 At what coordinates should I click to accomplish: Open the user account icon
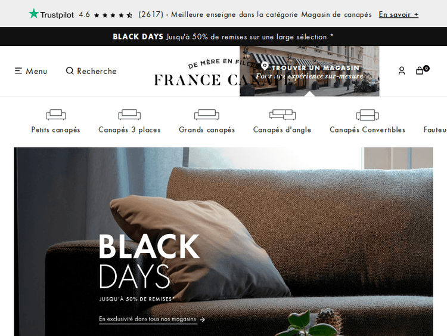pyautogui.click(x=402, y=70)
